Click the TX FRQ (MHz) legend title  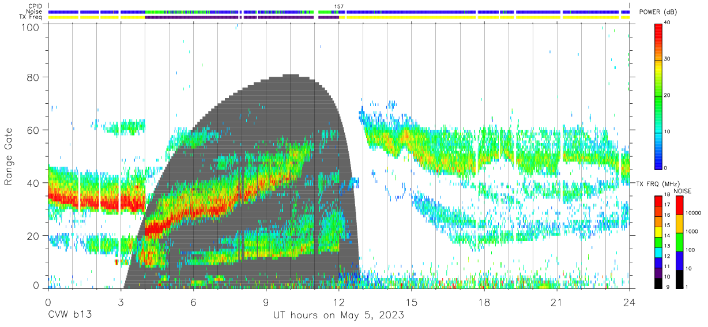point(658,183)
